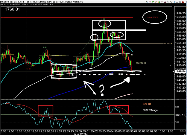Click the blue and green arrows toolbar icon
This screenshot has width=187, height=135.
[x=147, y=2]
